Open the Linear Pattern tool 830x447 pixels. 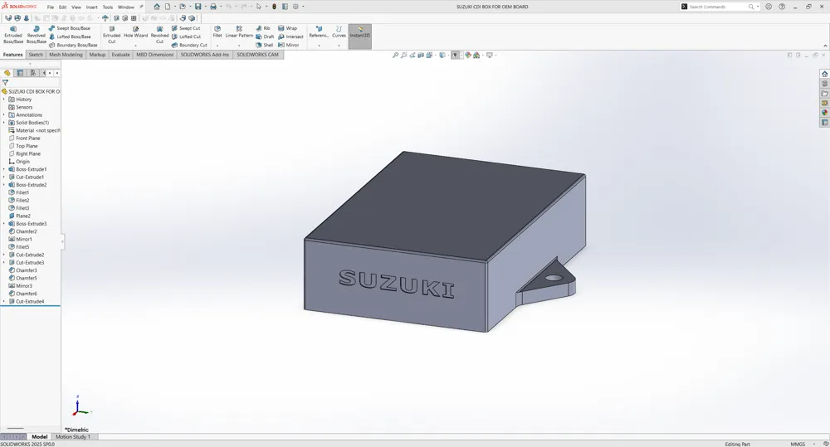[239, 32]
